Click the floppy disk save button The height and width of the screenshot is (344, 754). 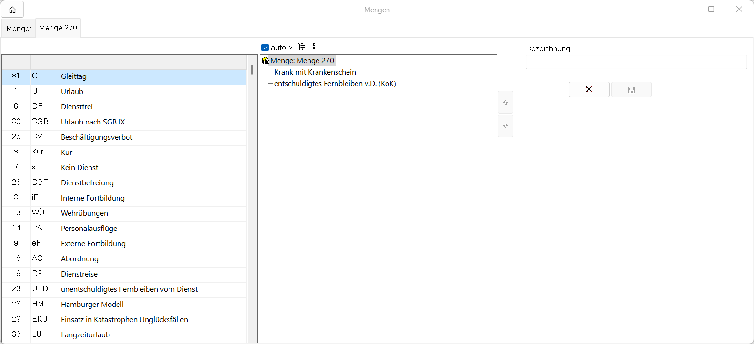pyautogui.click(x=631, y=90)
